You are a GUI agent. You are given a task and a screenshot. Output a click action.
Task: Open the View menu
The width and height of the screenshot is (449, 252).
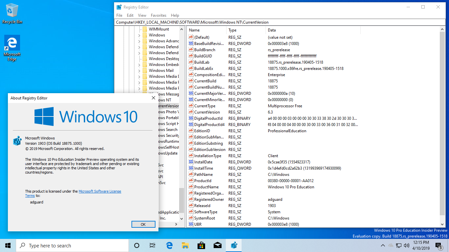tap(142, 15)
